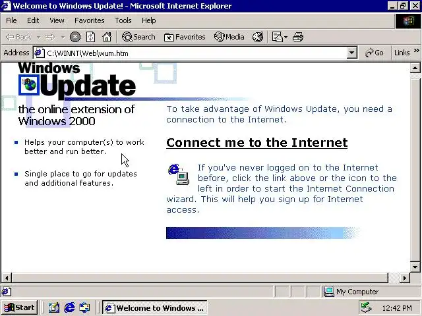Click the Show Desktop quick launch icon
This screenshot has height=316, width=422.
click(54, 307)
